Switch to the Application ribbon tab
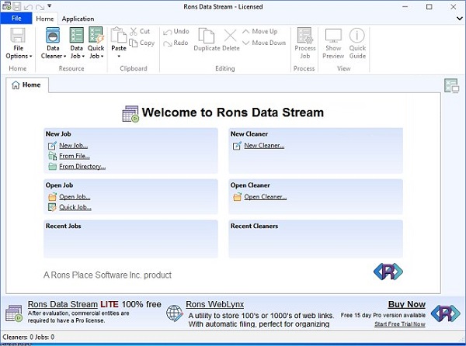The width and height of the screenshot is (466, 346). click(78, 19)
